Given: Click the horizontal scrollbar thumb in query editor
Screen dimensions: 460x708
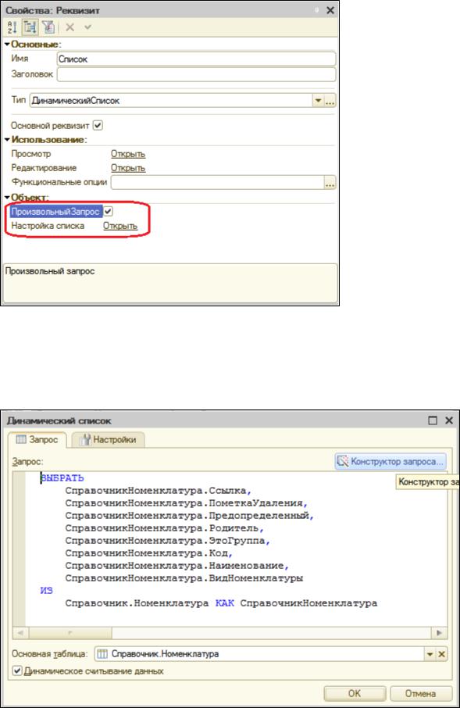Looking at the screenshot, I should (70, 633).
